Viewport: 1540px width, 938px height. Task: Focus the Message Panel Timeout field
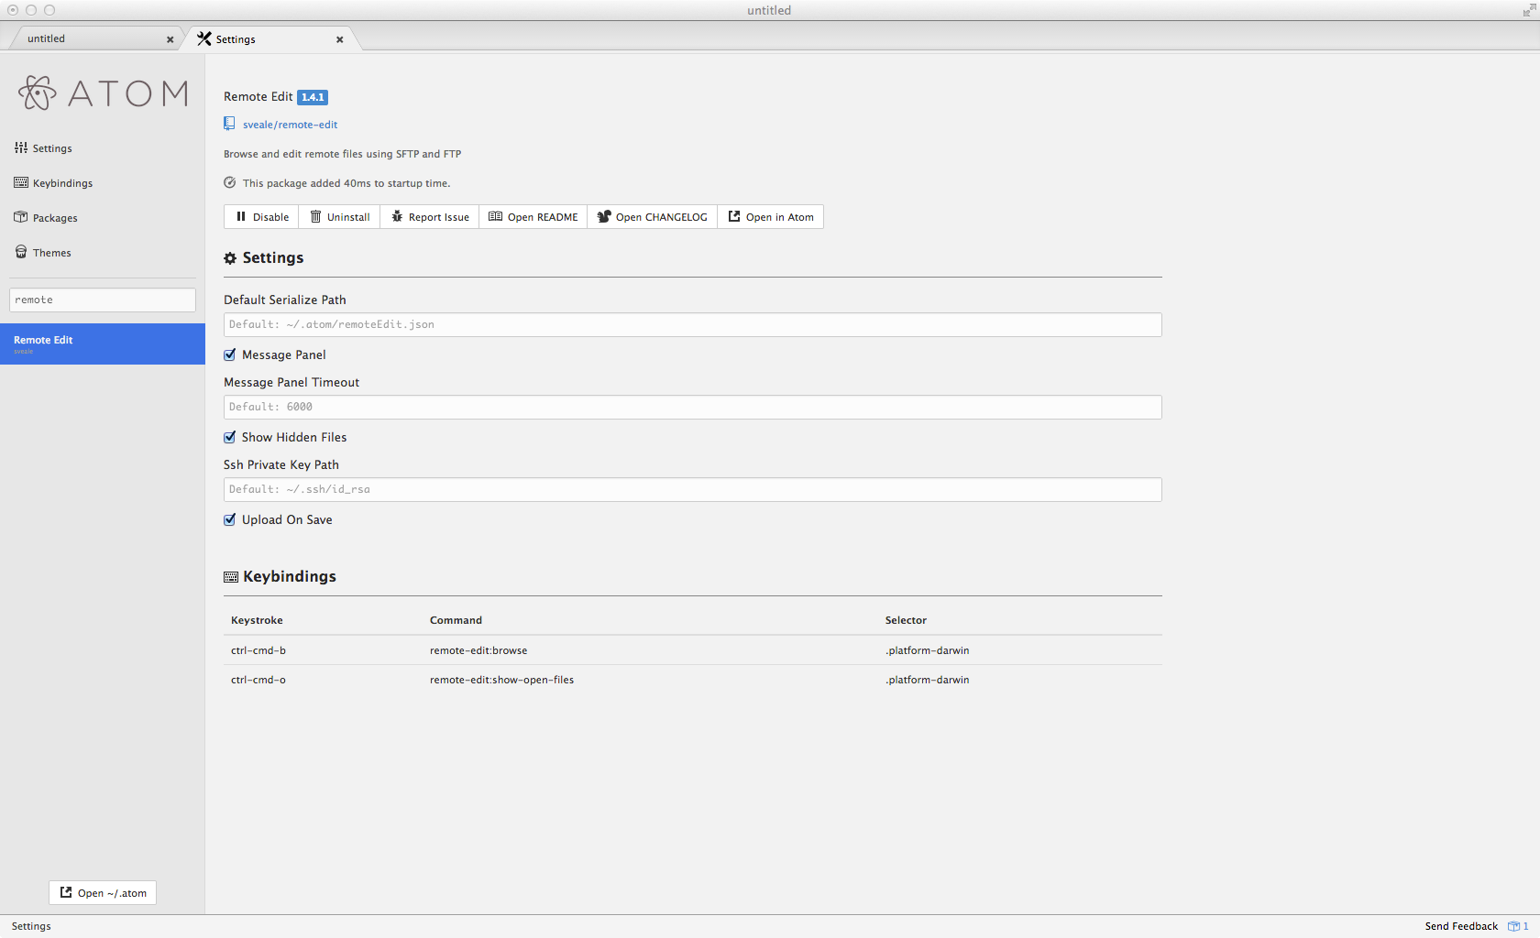pos(693,408)
